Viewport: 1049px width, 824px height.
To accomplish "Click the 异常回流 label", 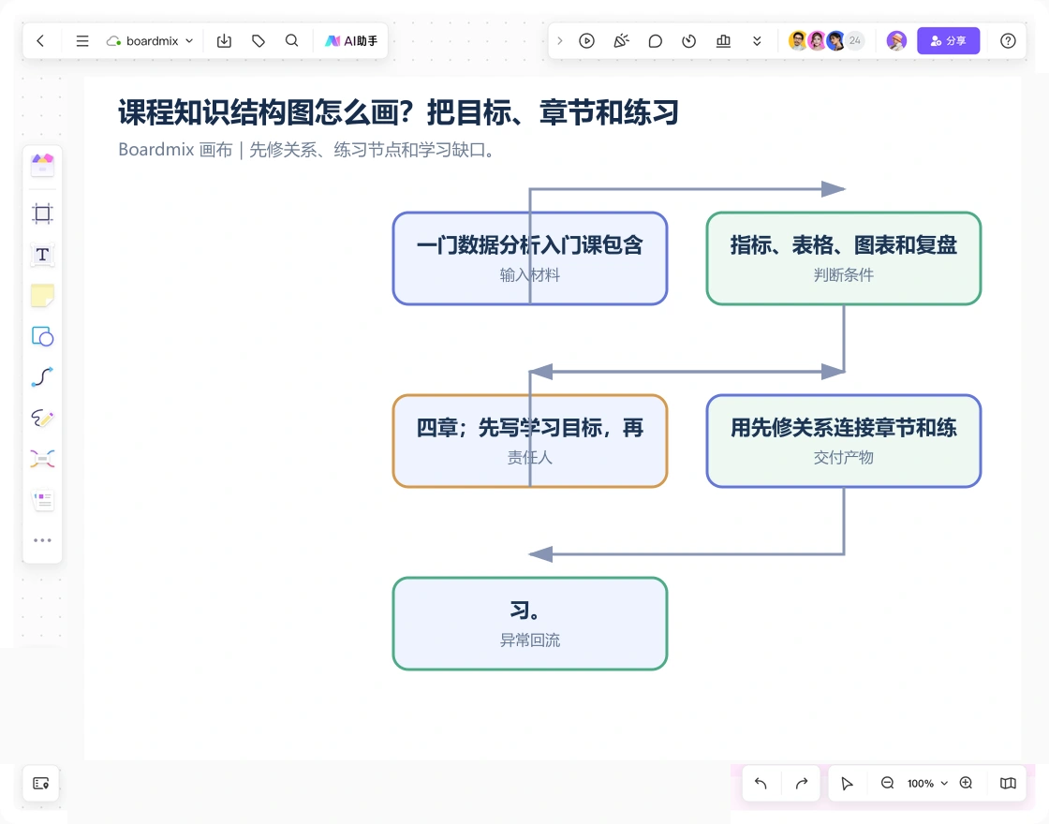I will click(530, 640).
